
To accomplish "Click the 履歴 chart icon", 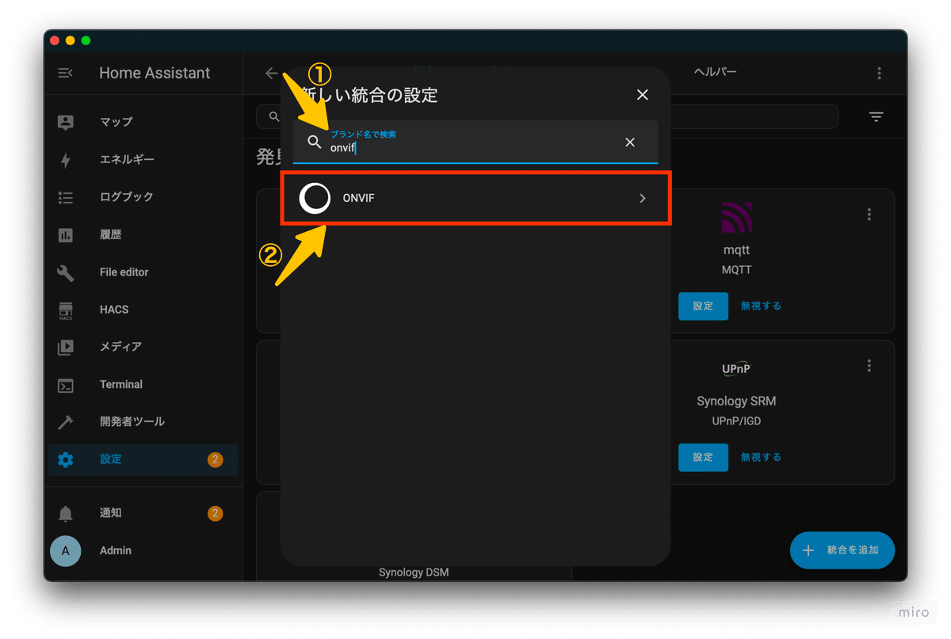I will 66,234.
